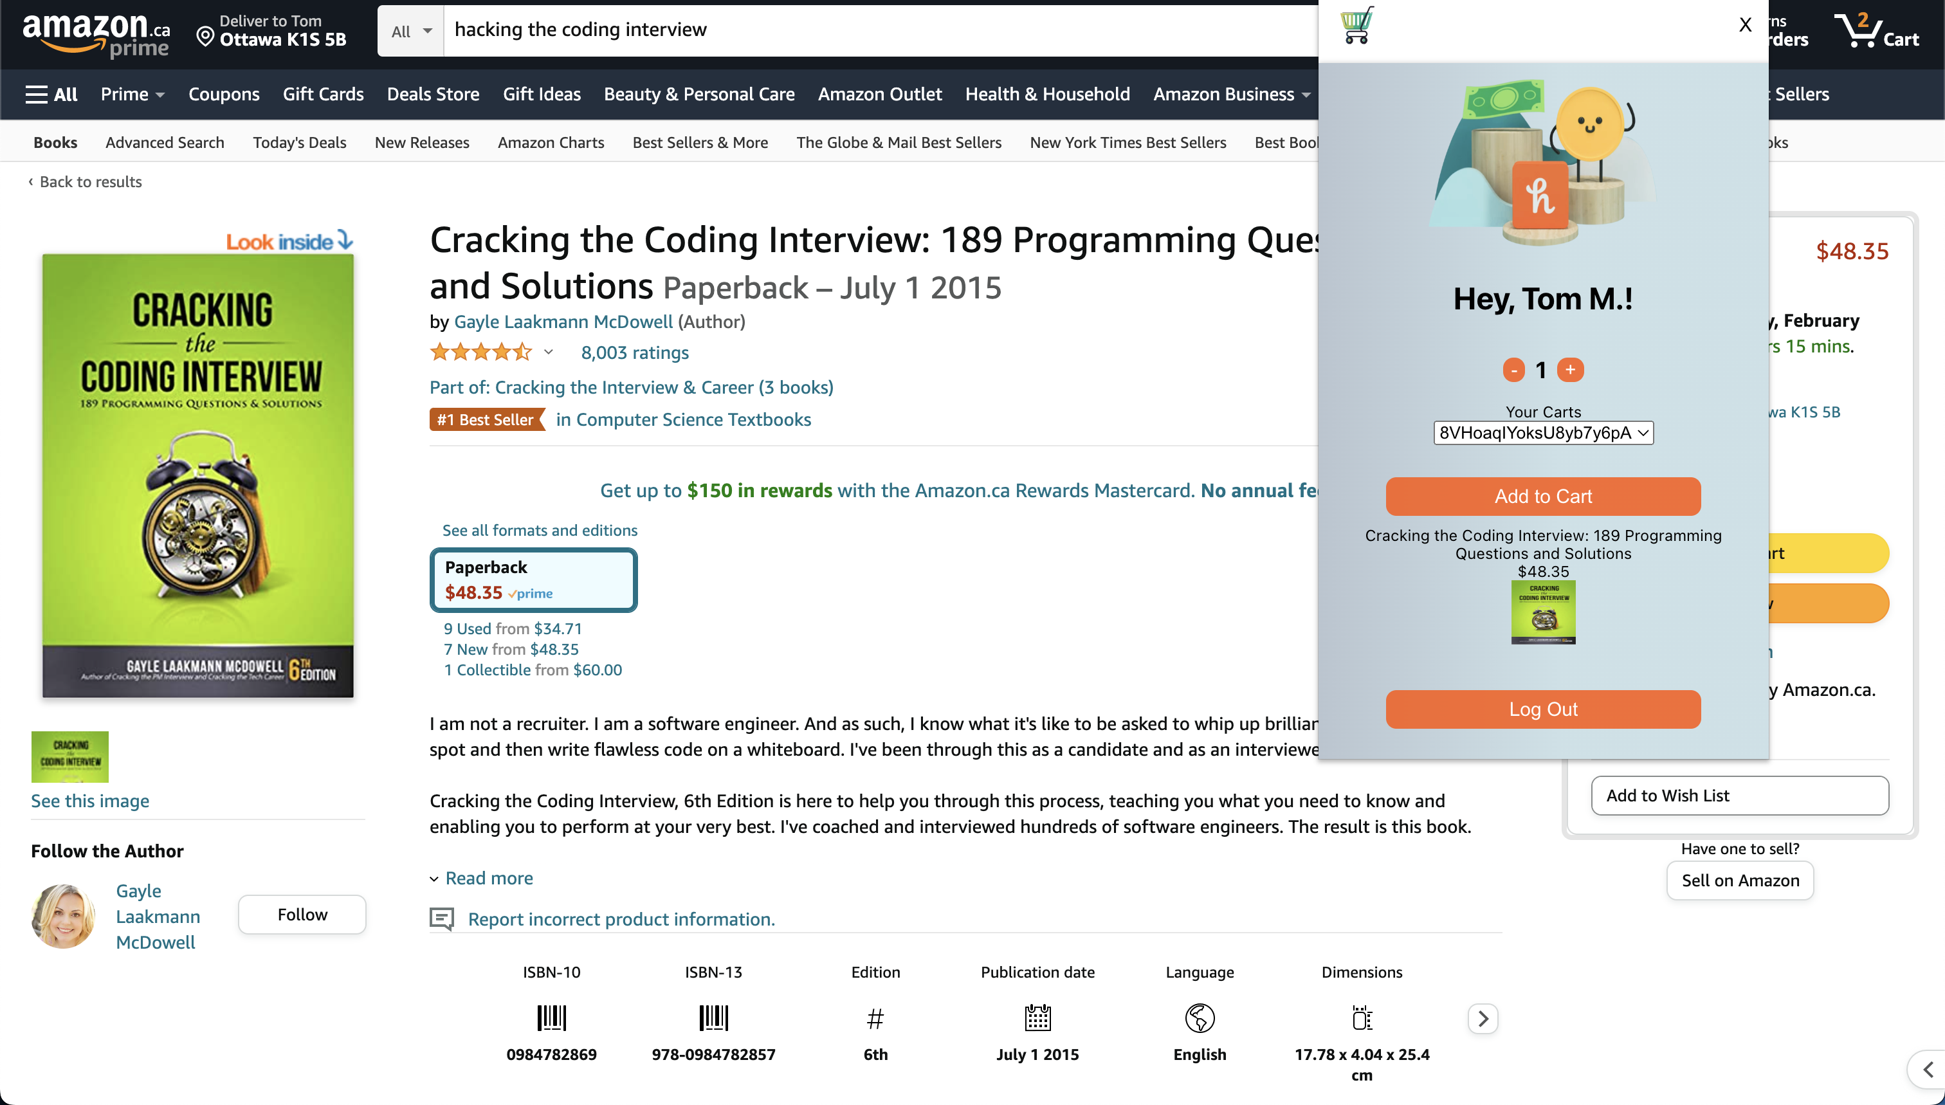Close the extension popup with X
This screenshot has width=1945, height=1105.
coord(1745,25)
